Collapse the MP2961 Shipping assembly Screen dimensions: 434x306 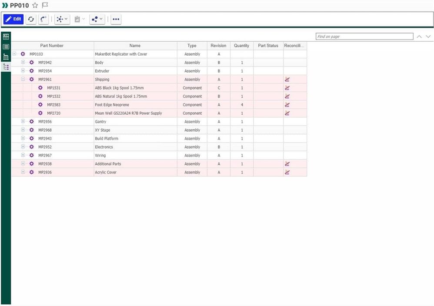point(23,79)
